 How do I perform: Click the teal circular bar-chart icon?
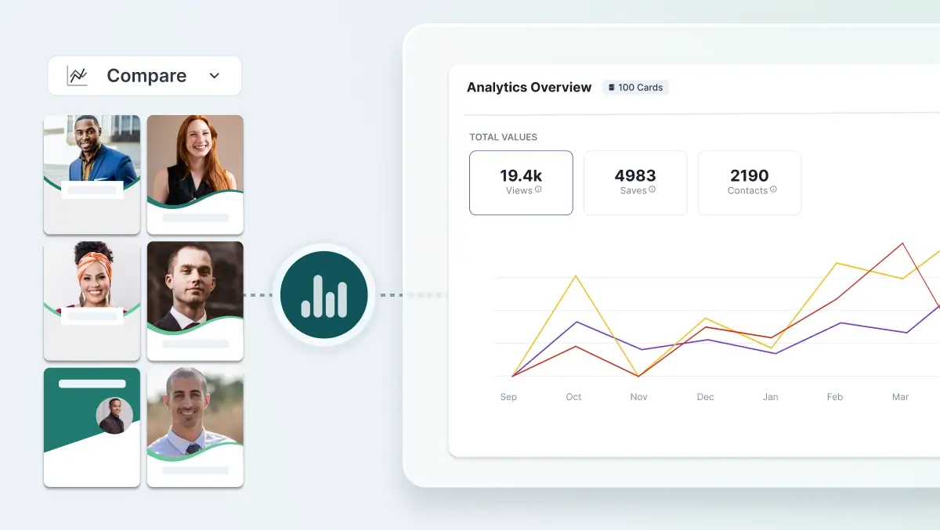(324, 295)
